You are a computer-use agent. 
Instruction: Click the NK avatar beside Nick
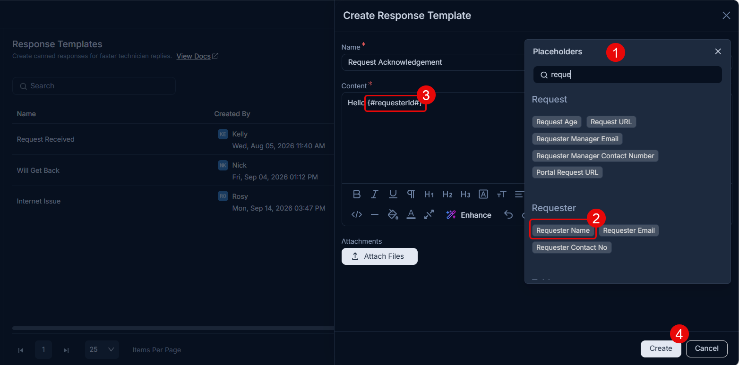[223, 165]
